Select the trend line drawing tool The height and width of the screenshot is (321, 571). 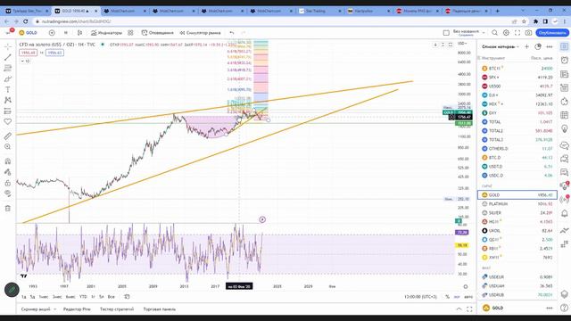click(8, 57)
